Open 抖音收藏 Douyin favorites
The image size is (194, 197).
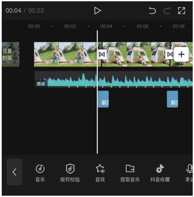coord(160,173)
